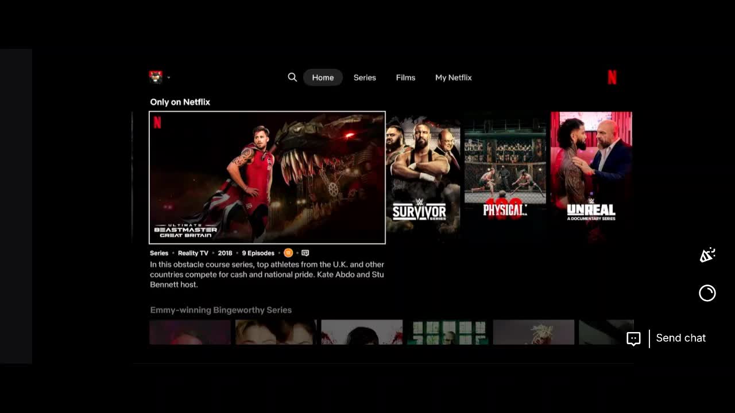
Task: Select the WWE Unreal documentary poster
Action: click(591, 175)
